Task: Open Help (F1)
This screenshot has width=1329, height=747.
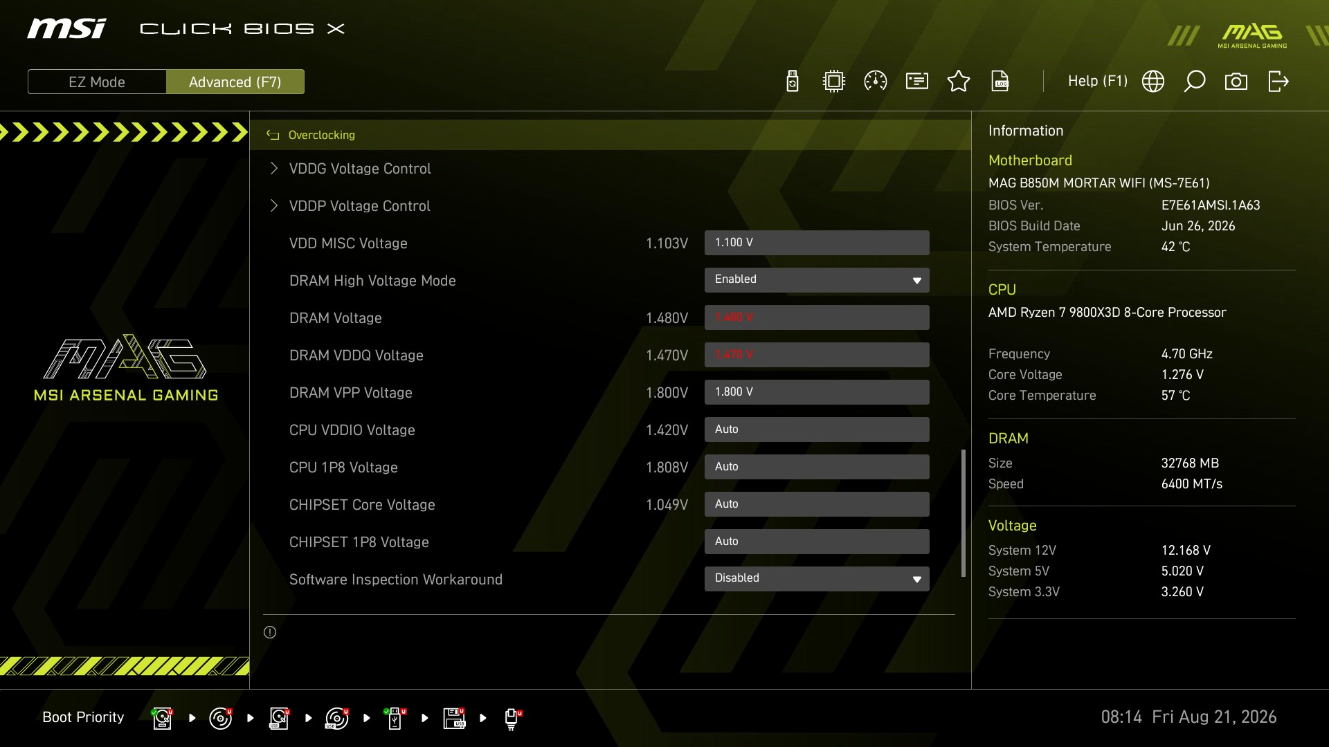Action: [1098, 81]
